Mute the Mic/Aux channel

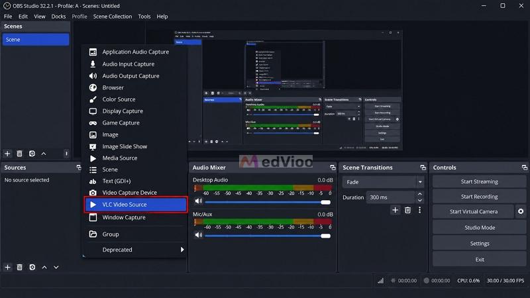click(198, 234)
